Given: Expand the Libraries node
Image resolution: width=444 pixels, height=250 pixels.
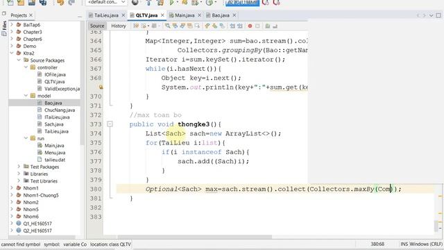Looking at the screenshot, I should pyautogui.click(x=19, y=174).
